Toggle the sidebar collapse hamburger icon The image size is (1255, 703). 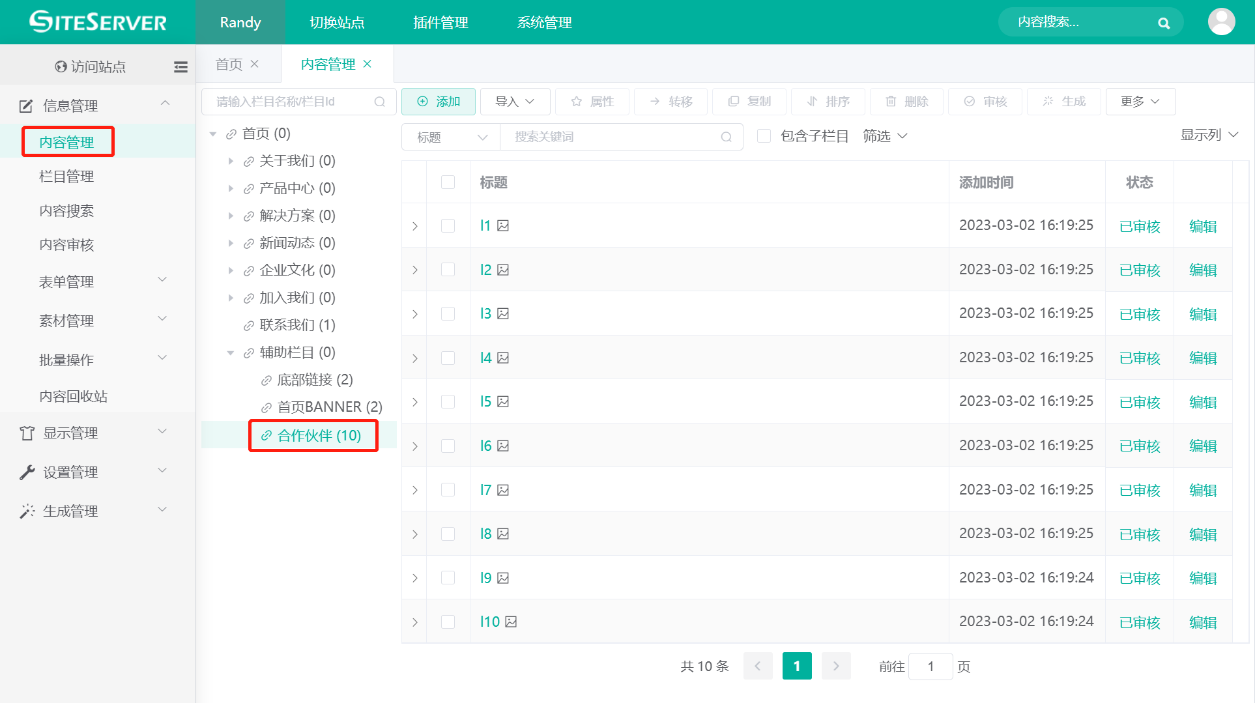[180, 66]
